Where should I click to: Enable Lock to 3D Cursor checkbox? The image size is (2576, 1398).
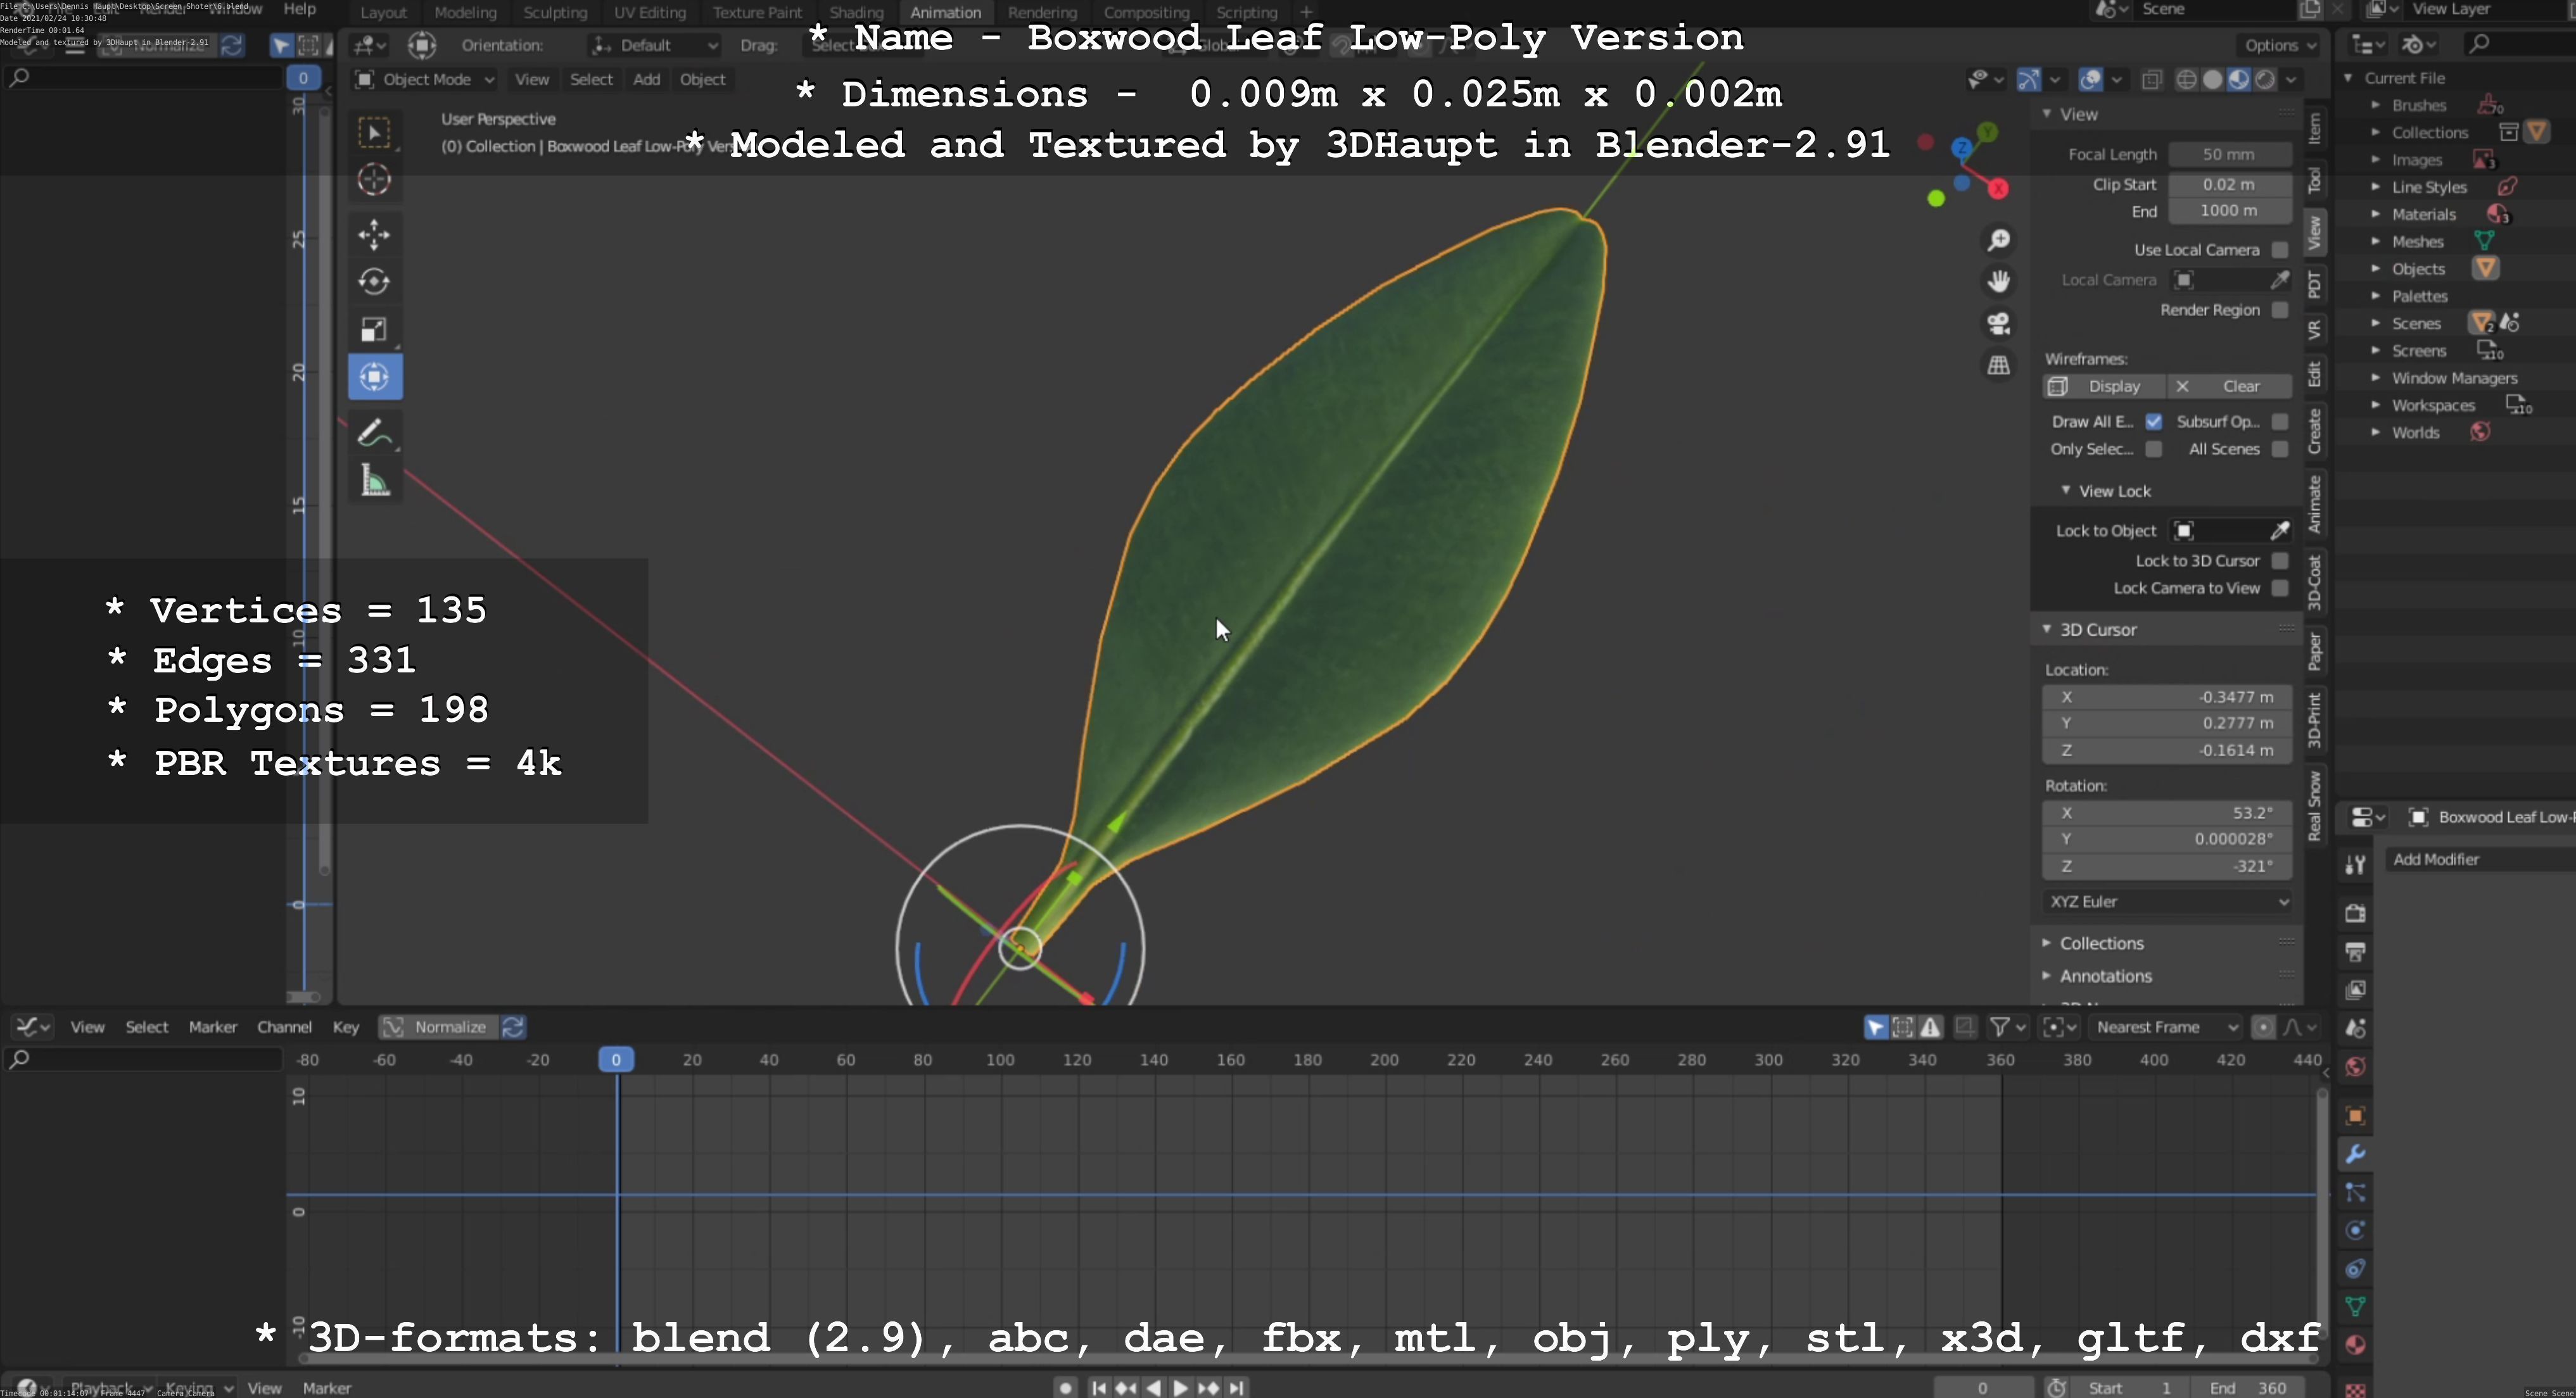pos(2280,560)
